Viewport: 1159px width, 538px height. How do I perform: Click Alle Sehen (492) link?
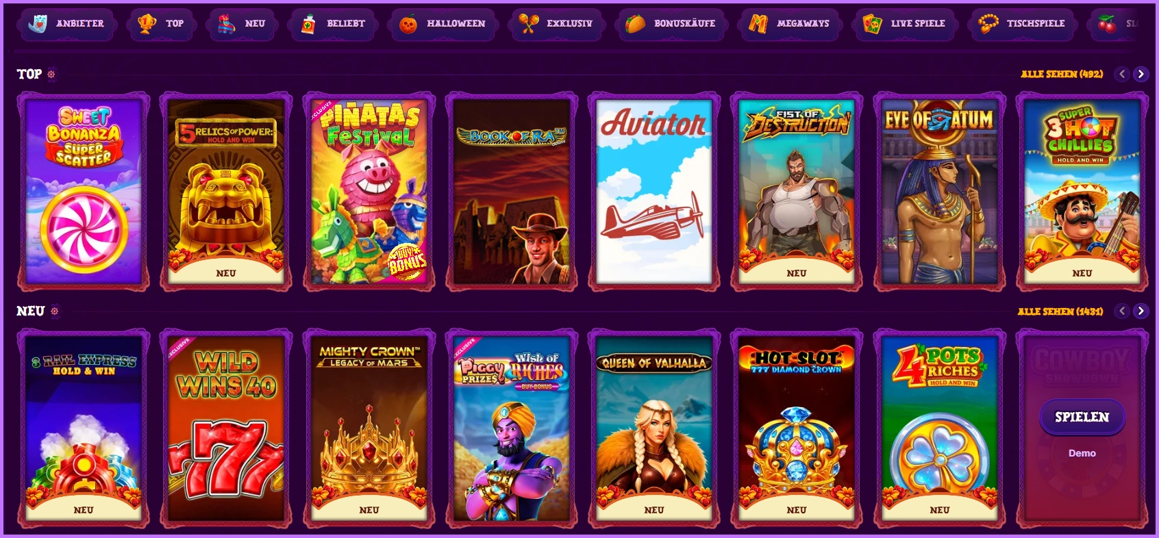coord(1062,74)
